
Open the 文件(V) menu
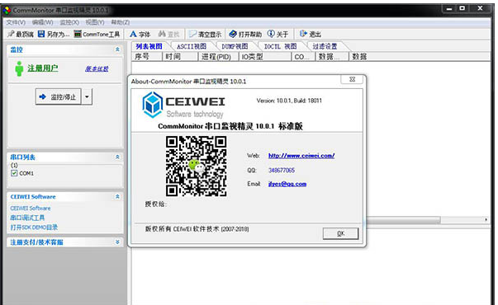[x=16, y=22]
